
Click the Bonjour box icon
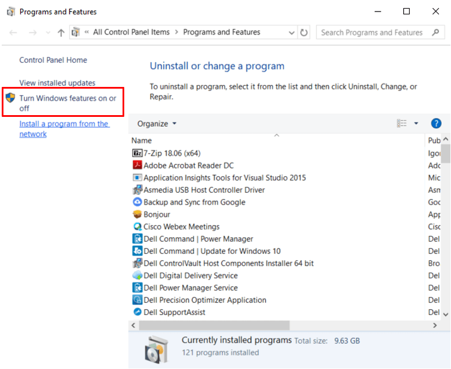[137, 214]
